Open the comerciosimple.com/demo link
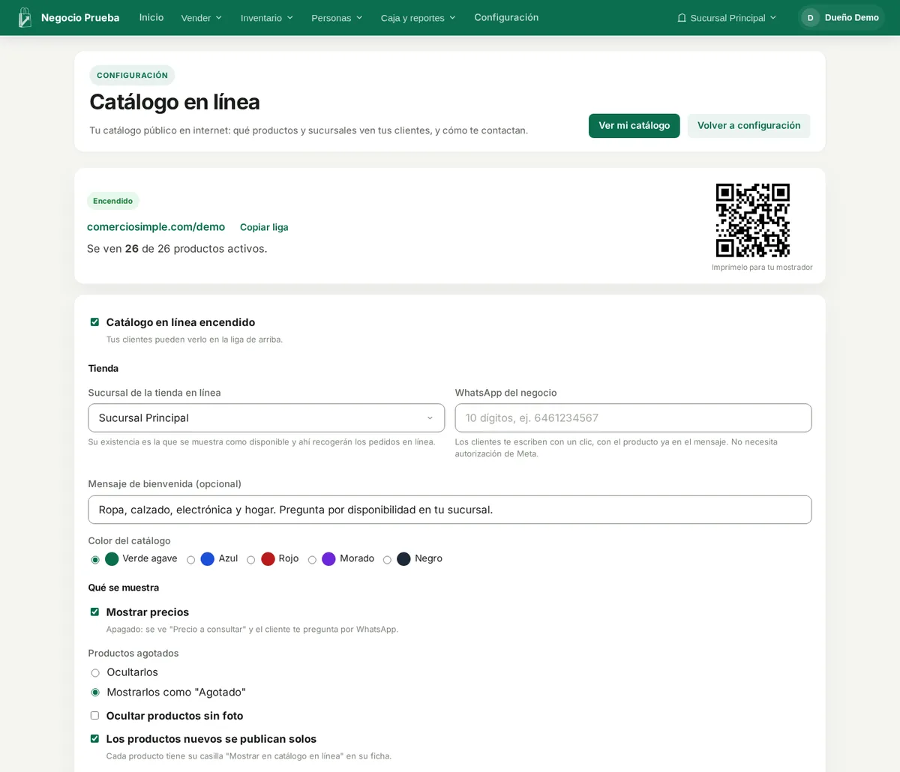Image resolution: width=900 pixels, height=772 pixels. [x=156, y=226]
